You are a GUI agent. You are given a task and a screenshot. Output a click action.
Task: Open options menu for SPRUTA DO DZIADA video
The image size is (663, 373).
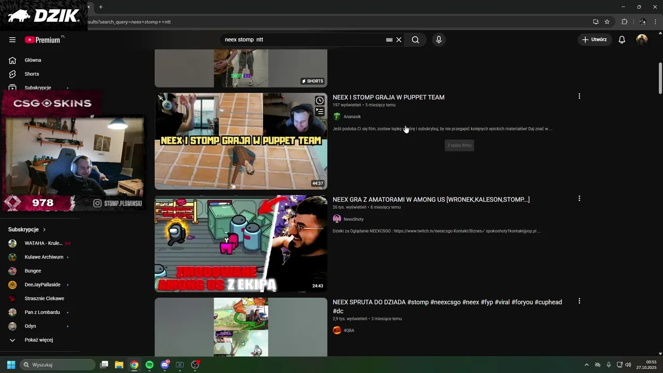pyautogui.click(x=579, y=301)
